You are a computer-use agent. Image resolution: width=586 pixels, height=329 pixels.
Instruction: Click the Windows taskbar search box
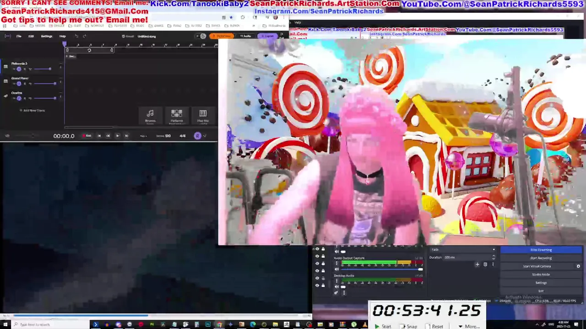50,324
